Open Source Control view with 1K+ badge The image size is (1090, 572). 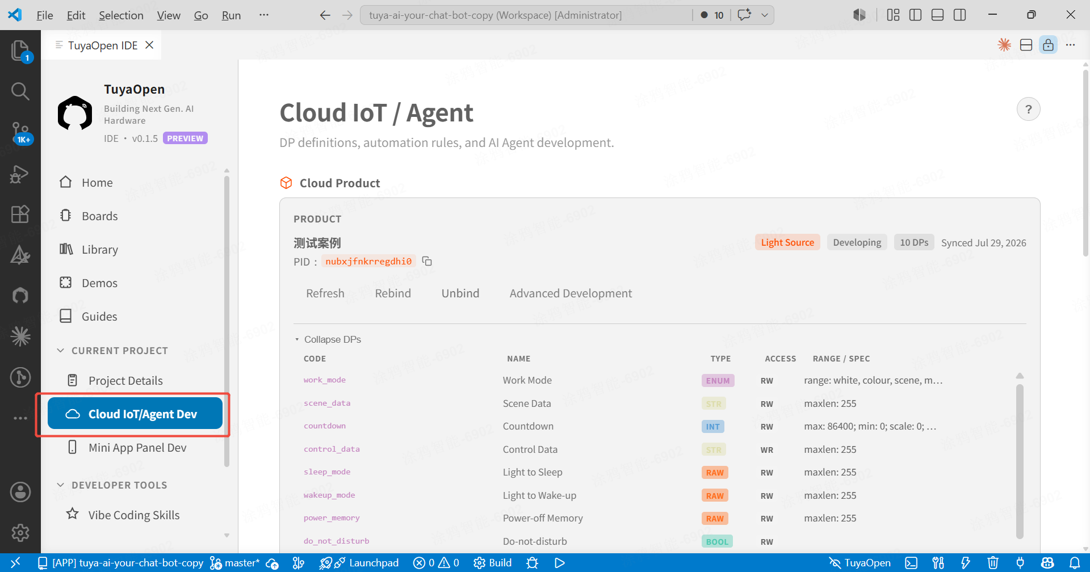20,133
